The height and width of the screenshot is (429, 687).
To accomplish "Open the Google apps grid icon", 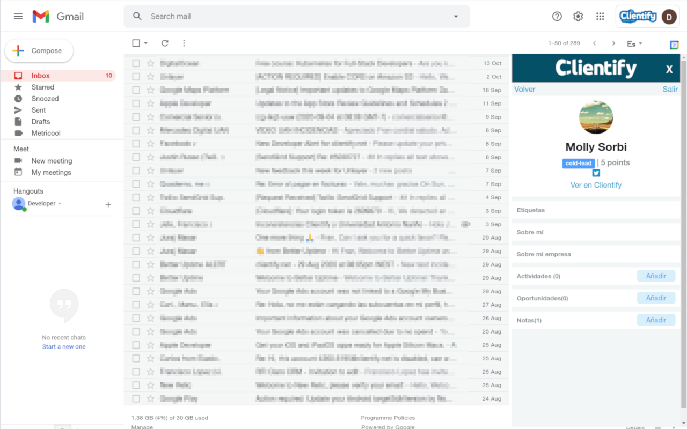I will coord(600,17).
